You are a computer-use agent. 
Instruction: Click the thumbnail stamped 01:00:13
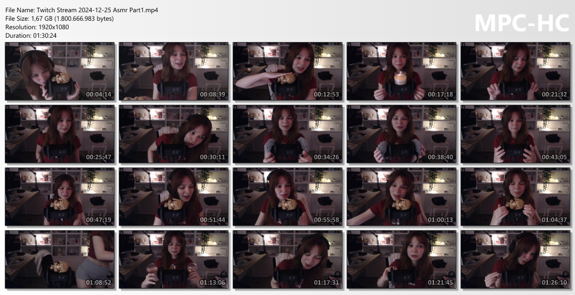[401, 197]
